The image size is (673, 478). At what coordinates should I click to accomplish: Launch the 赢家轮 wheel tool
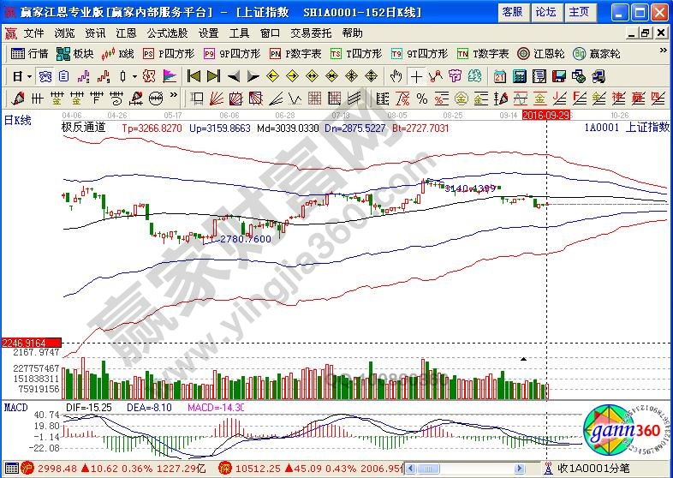(x=597, y=54)
